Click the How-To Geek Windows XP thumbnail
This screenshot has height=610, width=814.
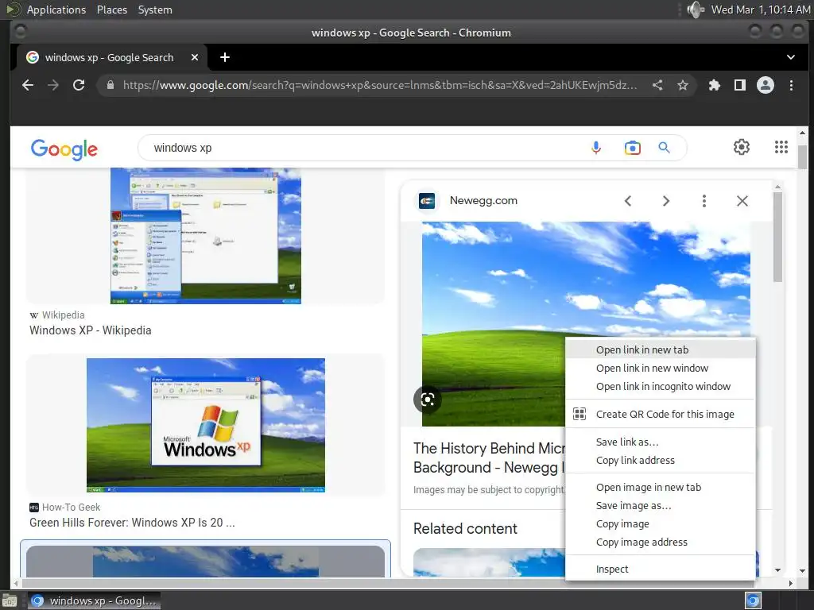[x=206, y=426]
